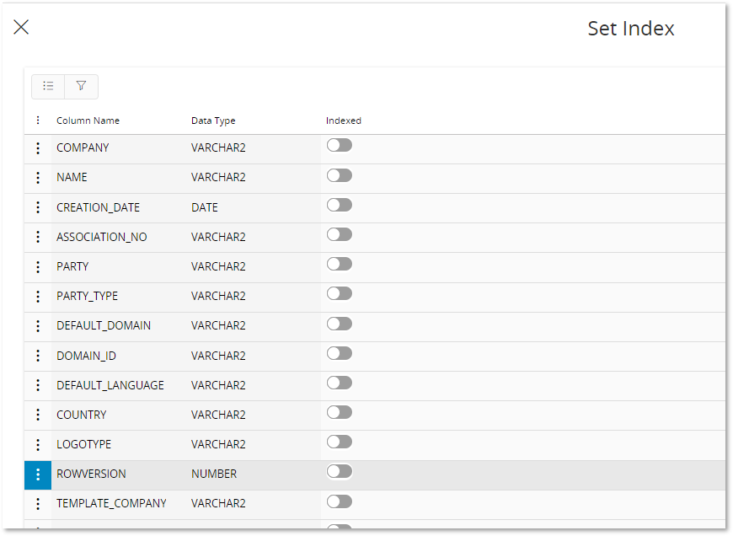733x536 pixels.
Task: Sort by Column Name header
Action: 88,121
